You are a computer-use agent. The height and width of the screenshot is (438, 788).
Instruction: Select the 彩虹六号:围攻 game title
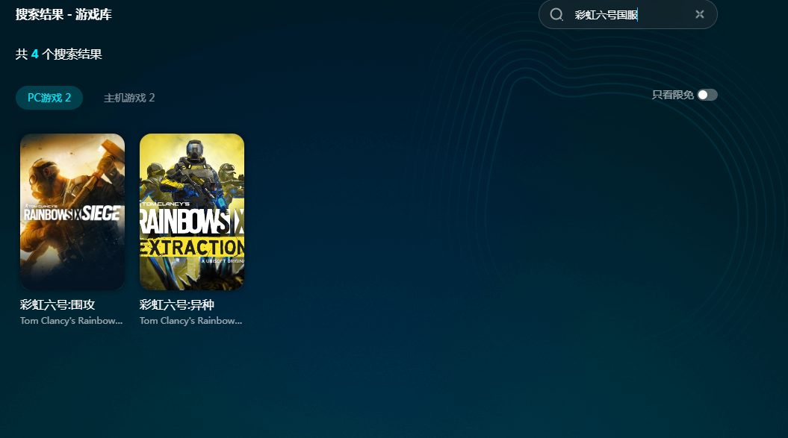point(58,304)
